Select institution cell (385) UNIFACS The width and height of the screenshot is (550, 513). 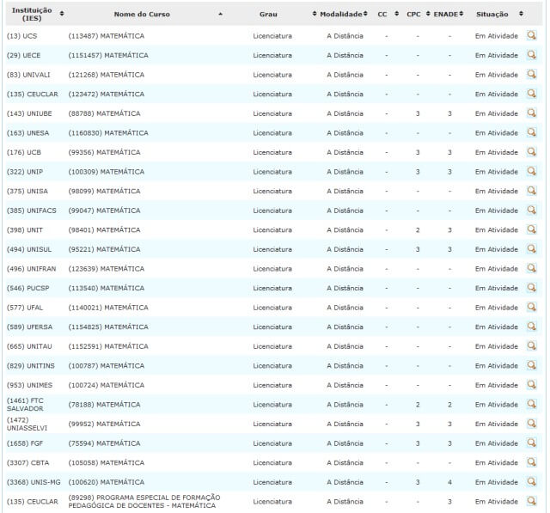[32, 211]
